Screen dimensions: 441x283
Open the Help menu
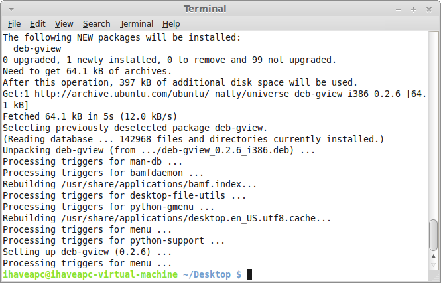171,24
